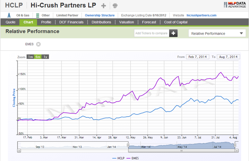Click the navigator left scroll arrow
Screen dimensions: 249x161
(x=19, y=150)
